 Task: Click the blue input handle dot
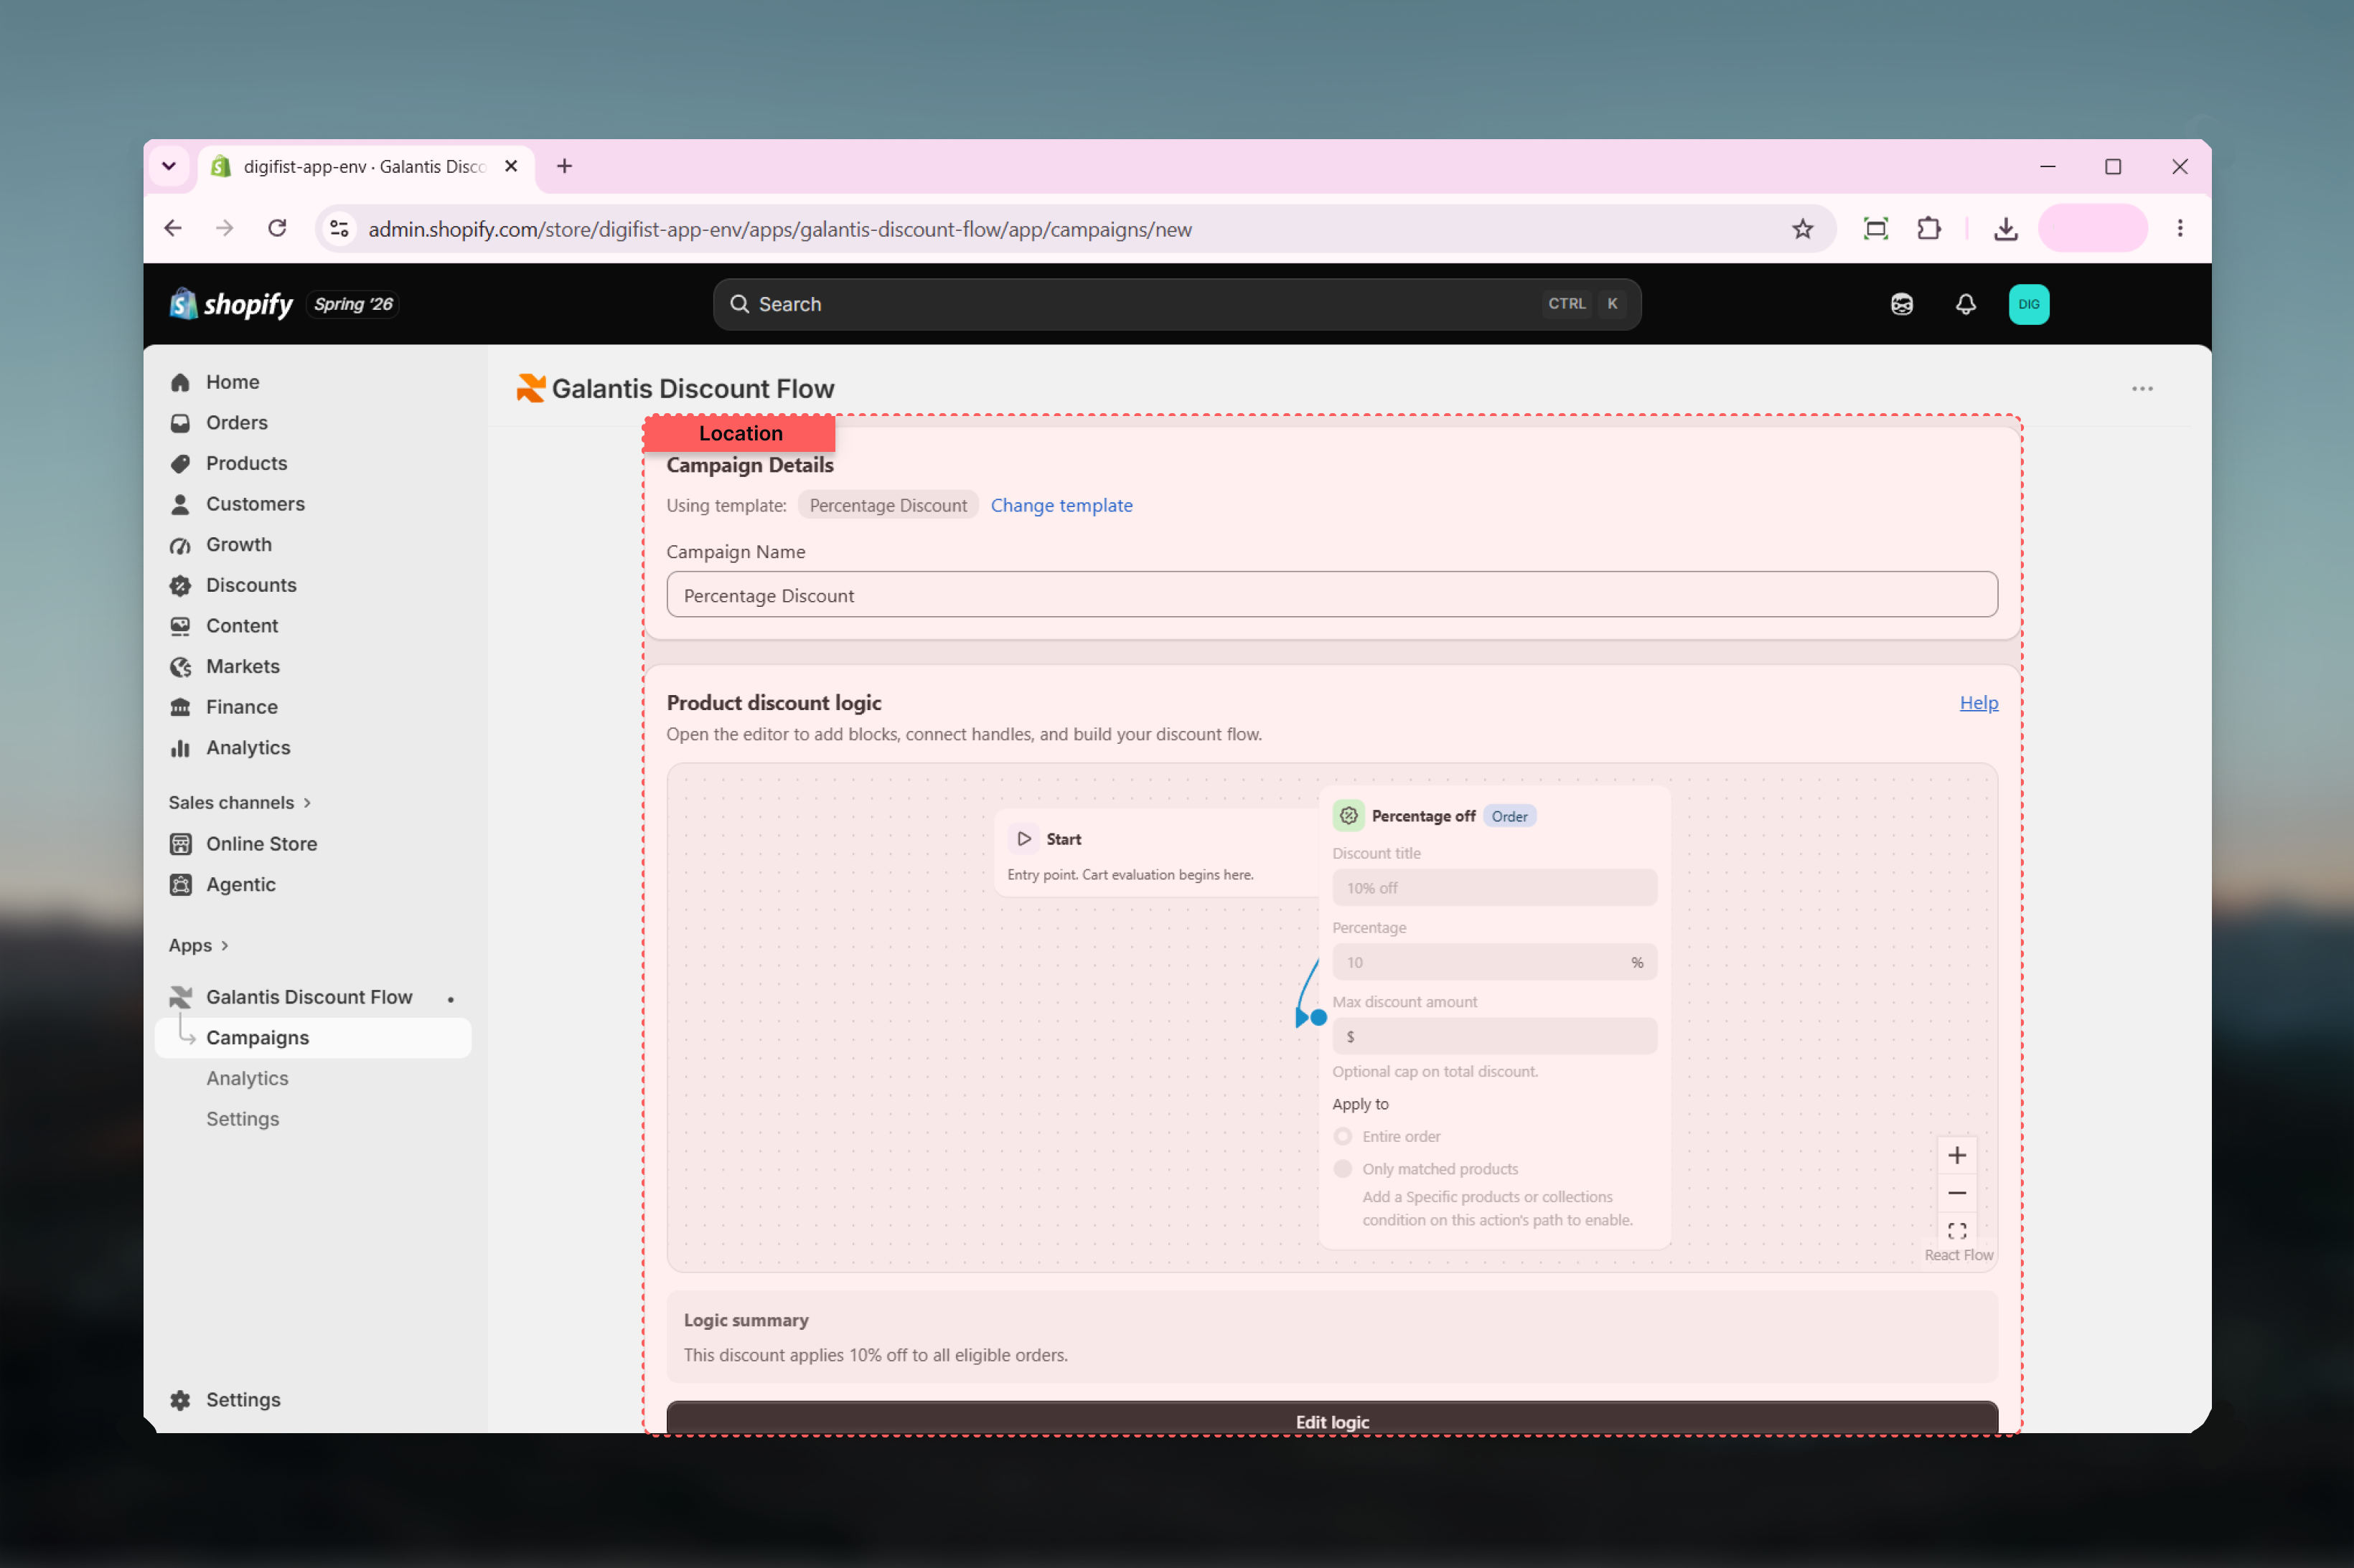coord(1318,1018)
